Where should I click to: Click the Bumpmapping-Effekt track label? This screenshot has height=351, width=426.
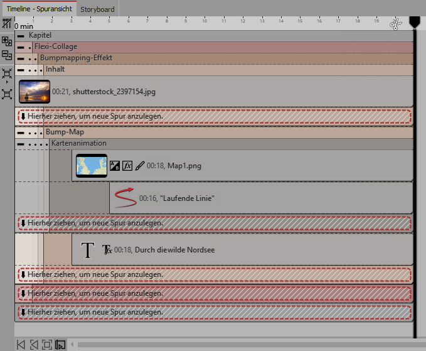76,58
